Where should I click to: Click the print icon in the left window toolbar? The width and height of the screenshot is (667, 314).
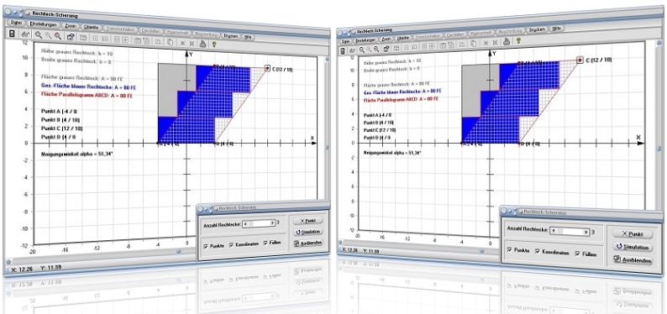tap(202, 44)
